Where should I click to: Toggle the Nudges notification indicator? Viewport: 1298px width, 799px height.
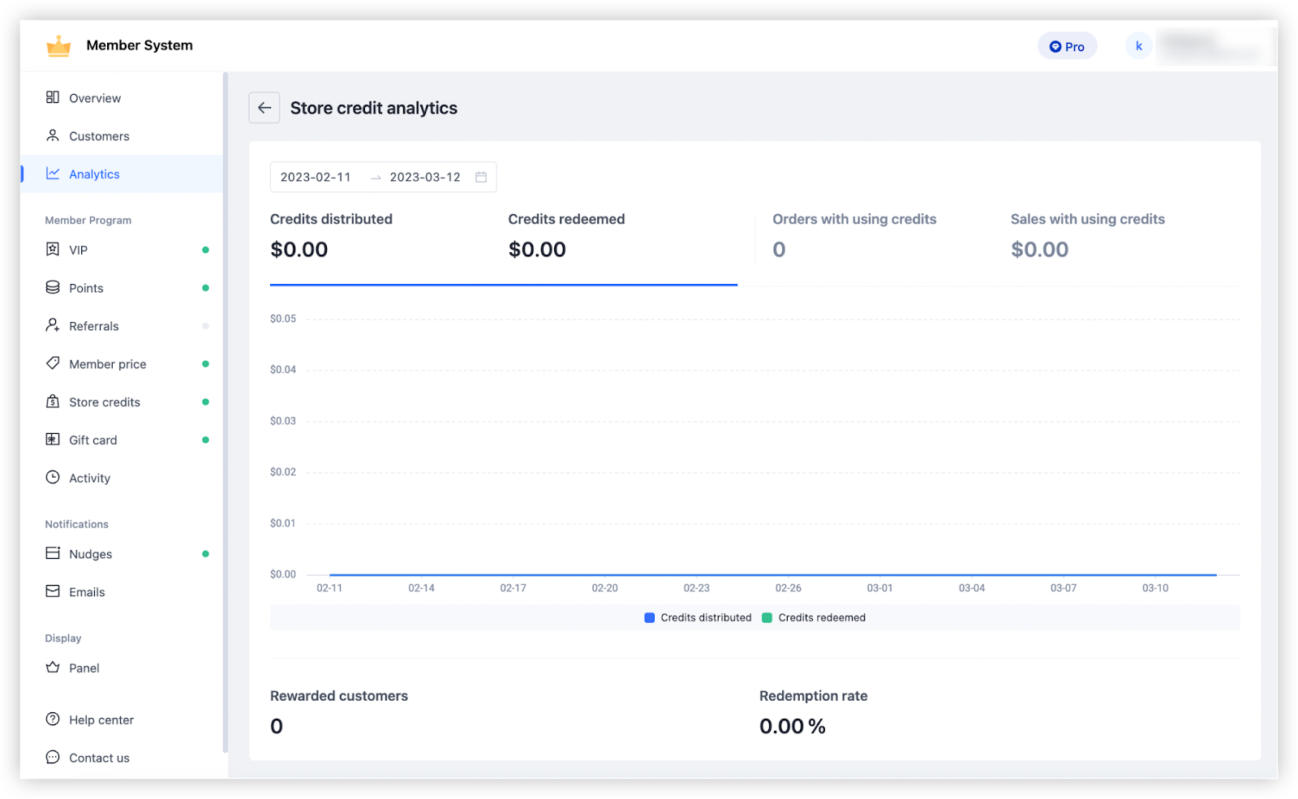click(205, 553)
